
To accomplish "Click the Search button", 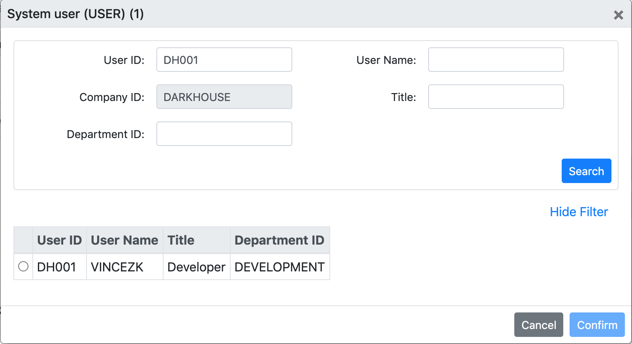I will point(586,171).
